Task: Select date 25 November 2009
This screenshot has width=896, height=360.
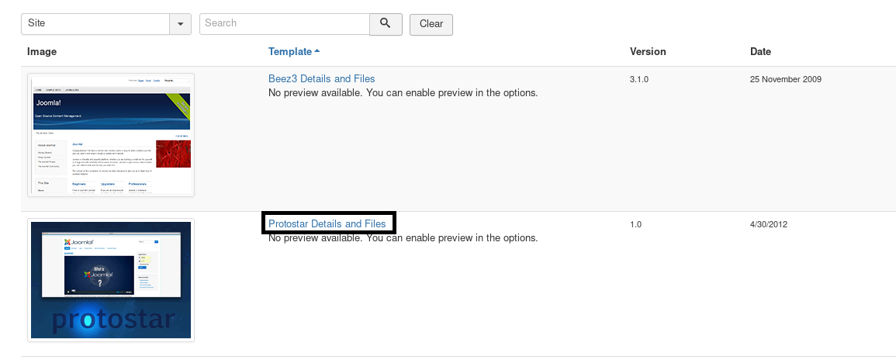Action: pyautogui.click(x=786, y=79)
